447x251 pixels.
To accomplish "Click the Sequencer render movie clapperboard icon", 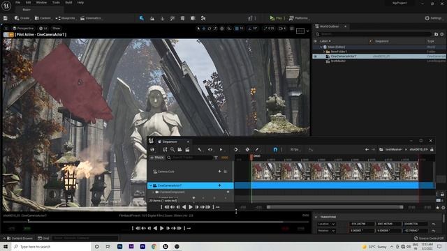I will pyautogui.click(x=187, y=149).
